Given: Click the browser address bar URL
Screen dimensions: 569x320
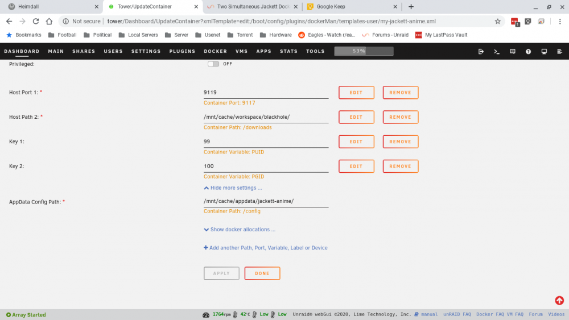Looking at the screenshot, I should 271,22.
